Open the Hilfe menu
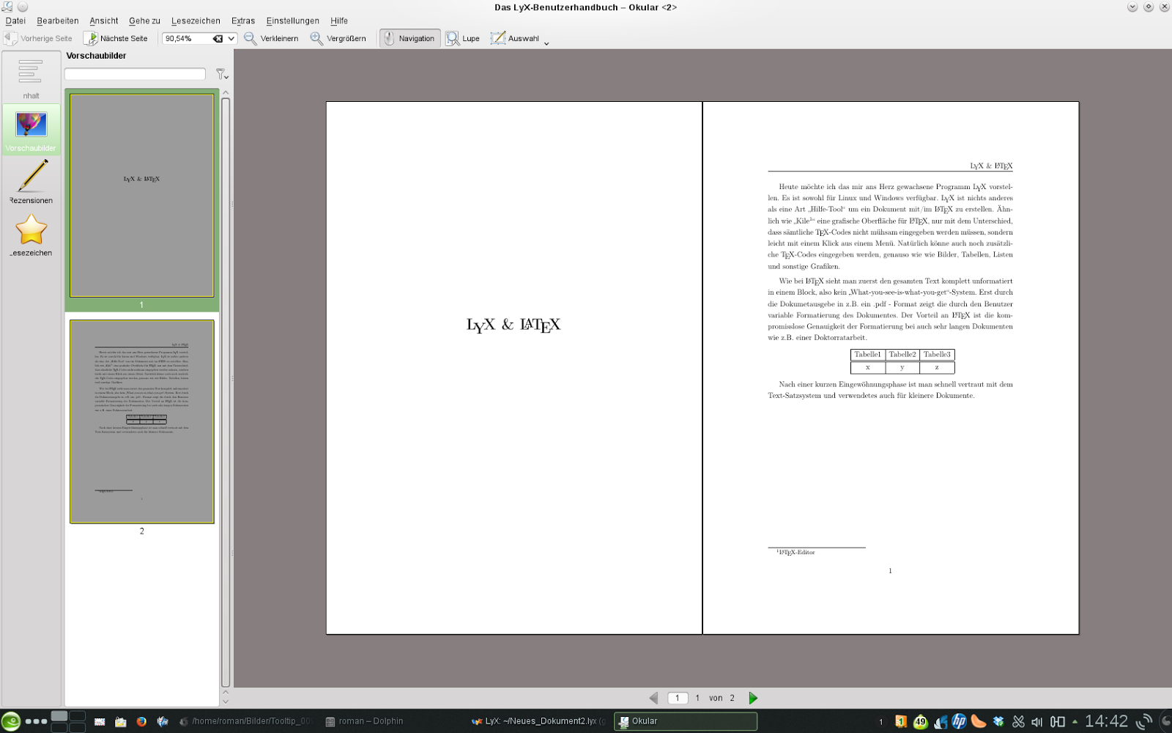 (339, 21)
